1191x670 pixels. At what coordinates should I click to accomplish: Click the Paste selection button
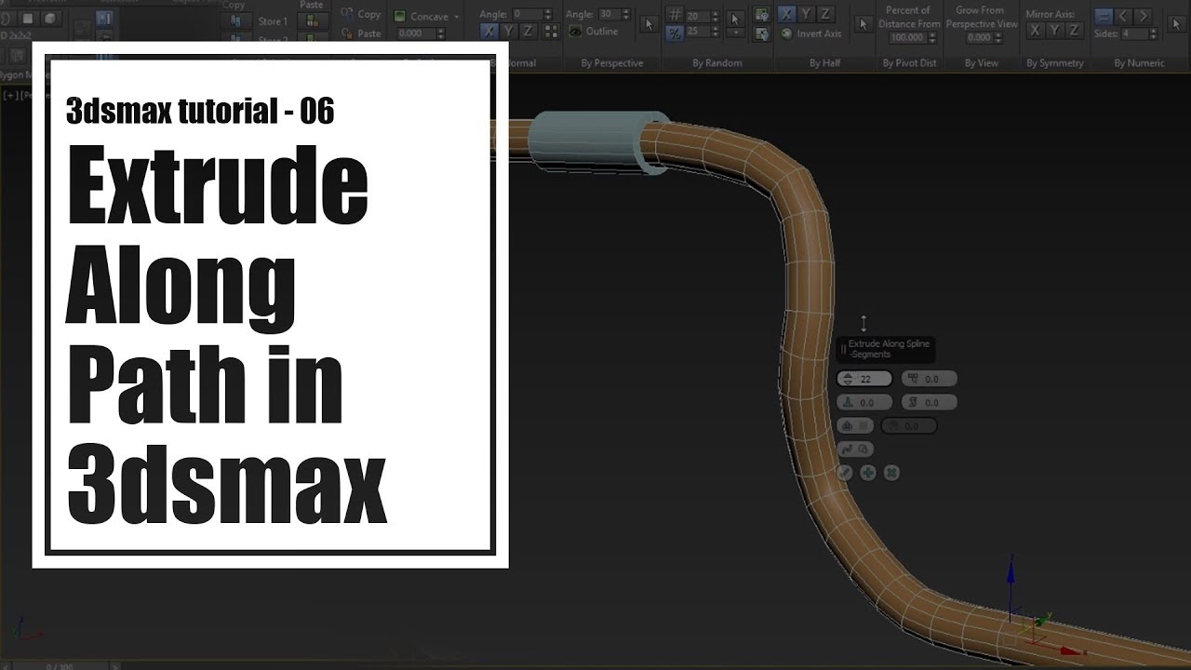tap(361, 33)
